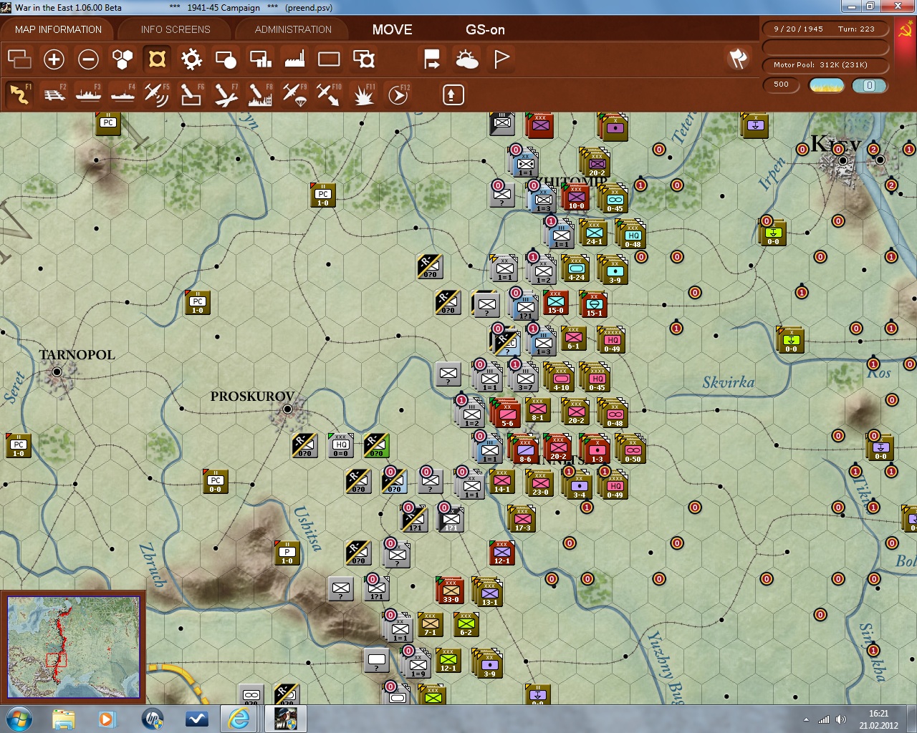Open the volume control tray icon

pyautogui.click(x=841, y=719)
